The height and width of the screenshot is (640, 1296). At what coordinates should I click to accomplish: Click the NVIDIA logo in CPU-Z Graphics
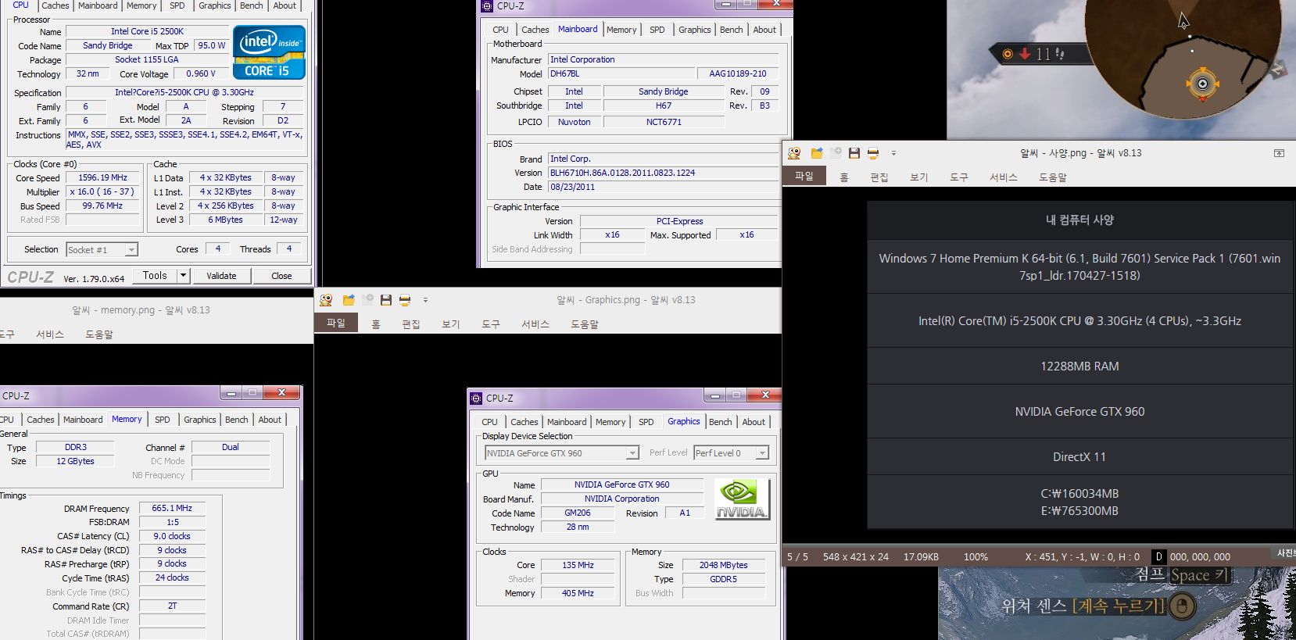click(742, 499)
